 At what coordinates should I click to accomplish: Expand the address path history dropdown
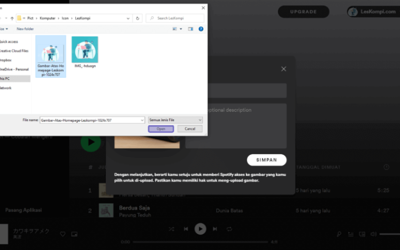[128, 18]
